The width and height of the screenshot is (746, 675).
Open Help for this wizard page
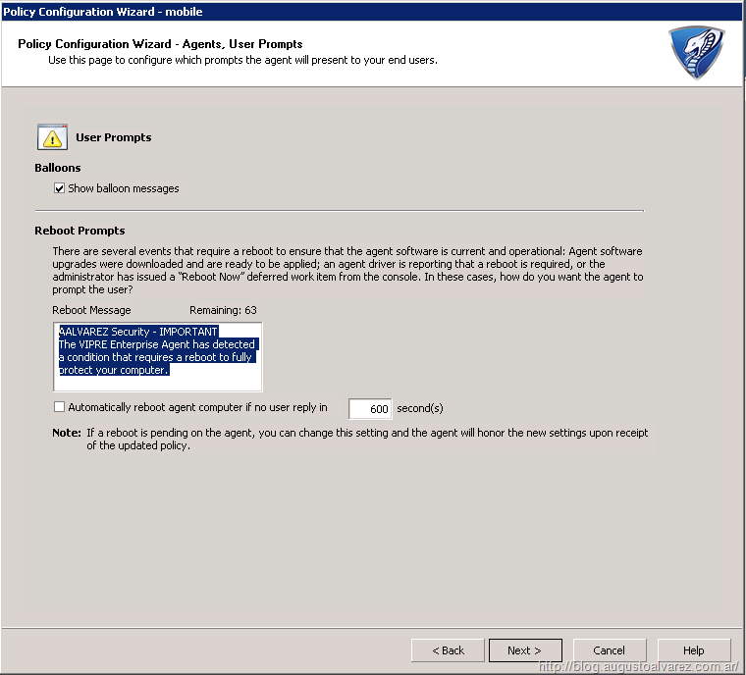click(x=693, y=649)
